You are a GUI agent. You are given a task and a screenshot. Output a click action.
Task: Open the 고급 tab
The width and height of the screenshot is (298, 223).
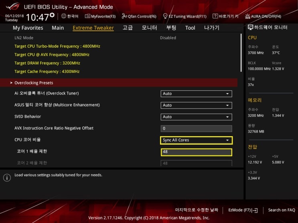128,28
